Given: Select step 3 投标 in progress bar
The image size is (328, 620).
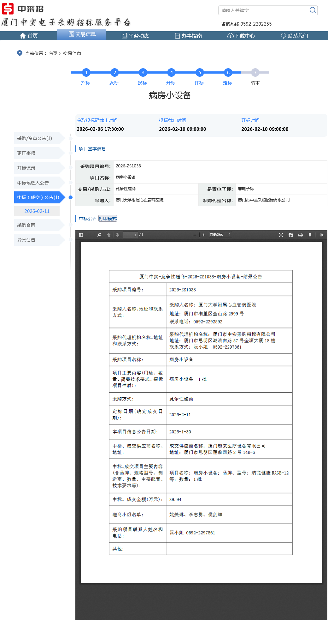Looking at the screenshot, I should click(143, 73).
